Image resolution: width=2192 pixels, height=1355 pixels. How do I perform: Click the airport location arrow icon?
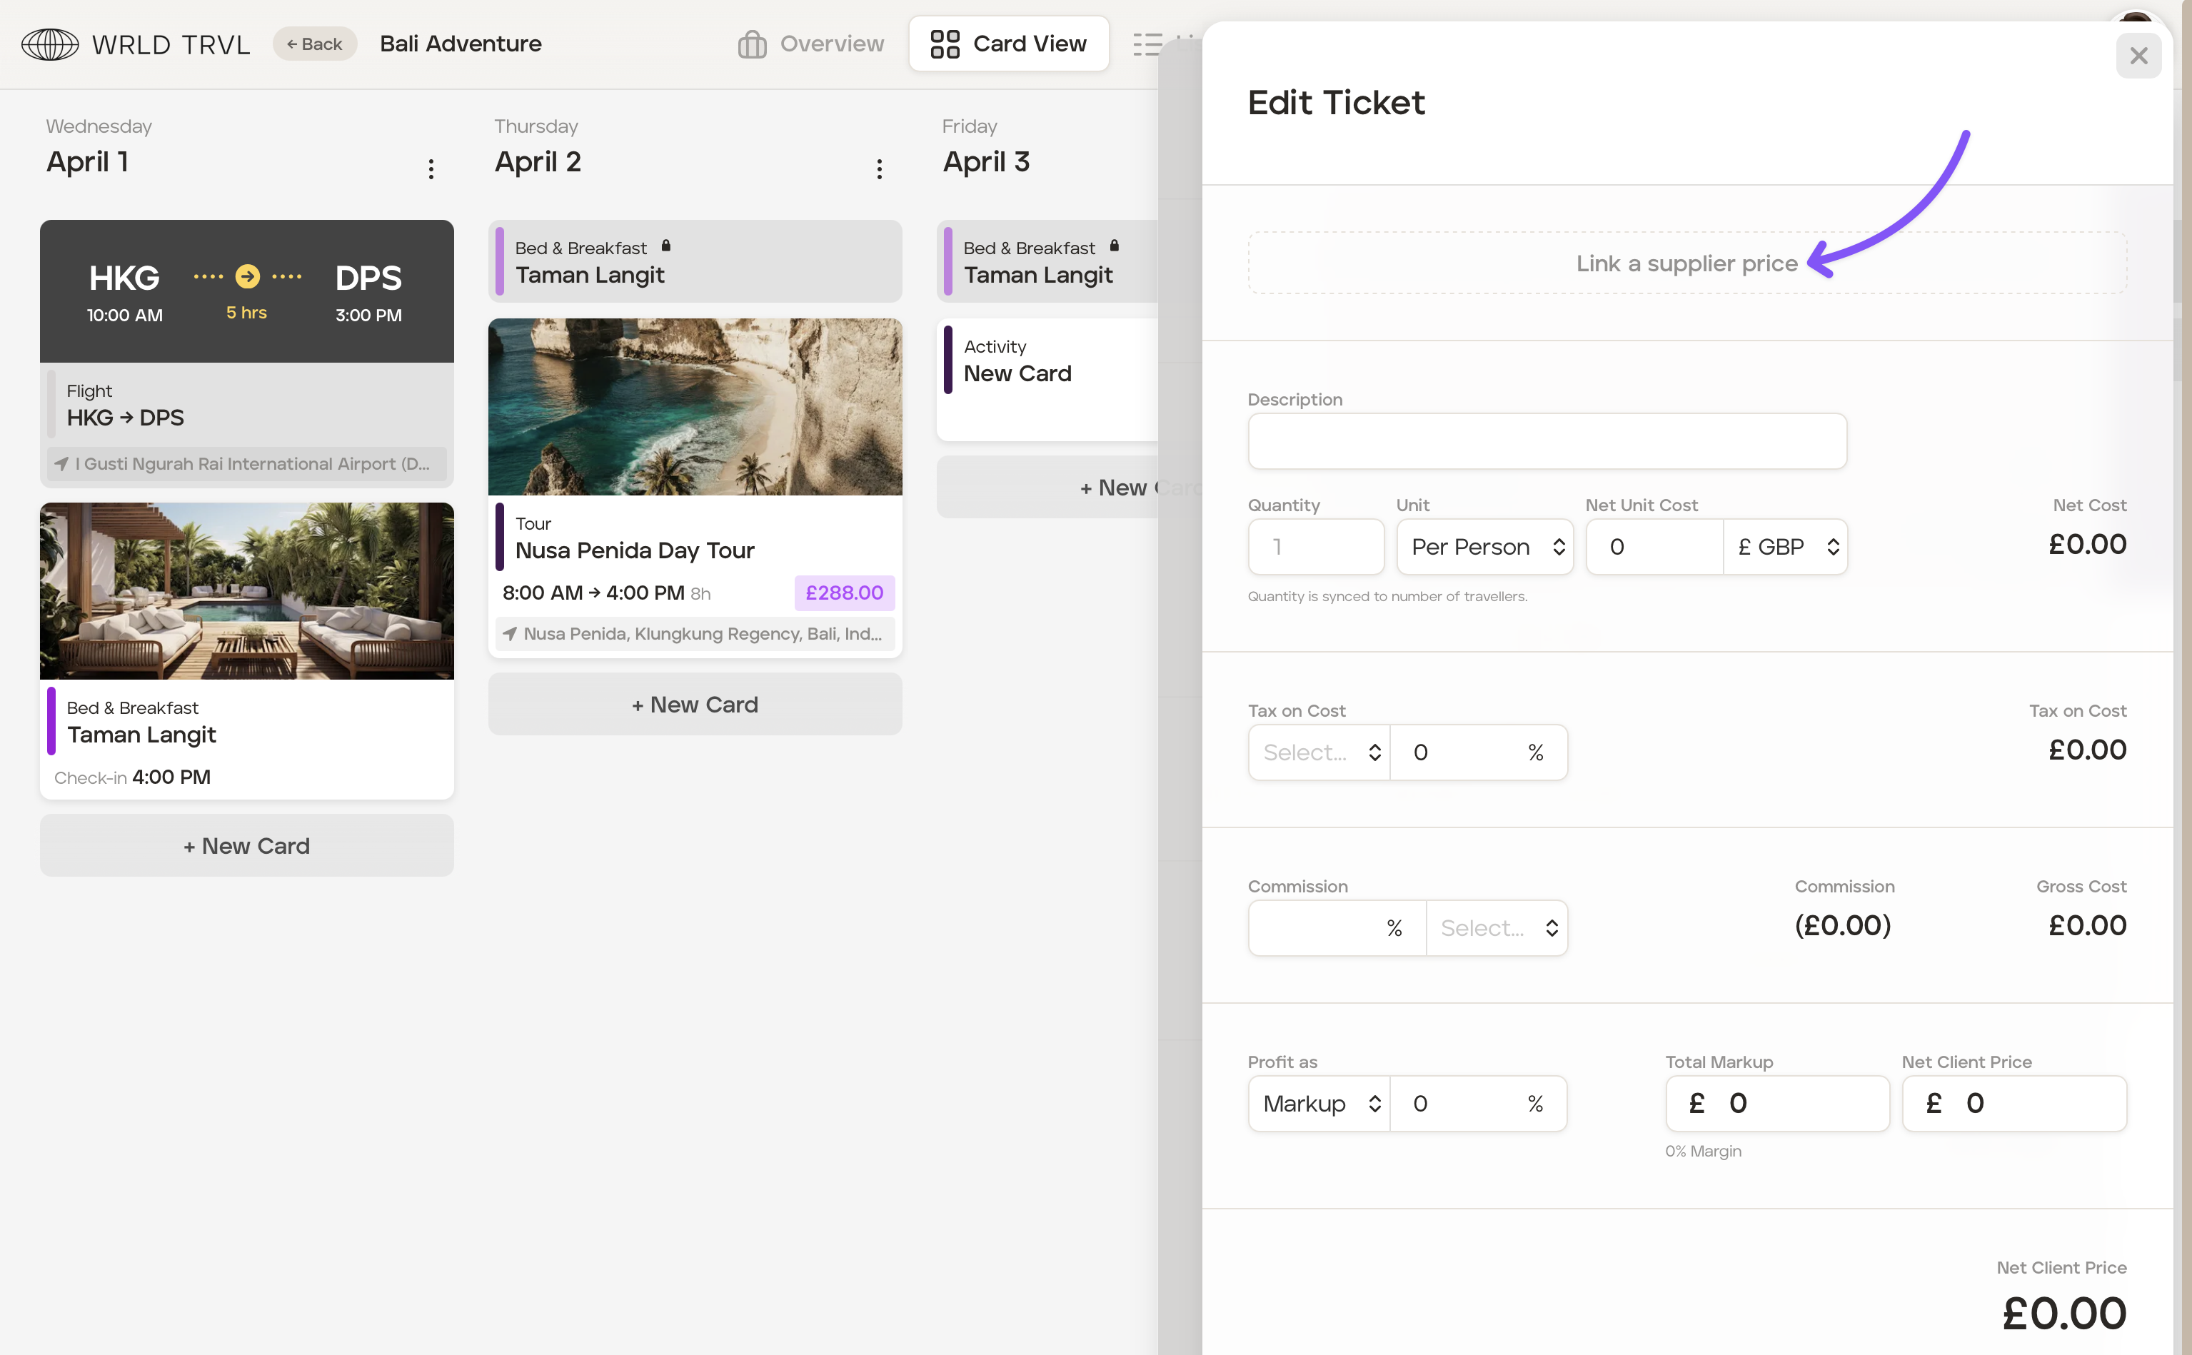click(61, 463)
